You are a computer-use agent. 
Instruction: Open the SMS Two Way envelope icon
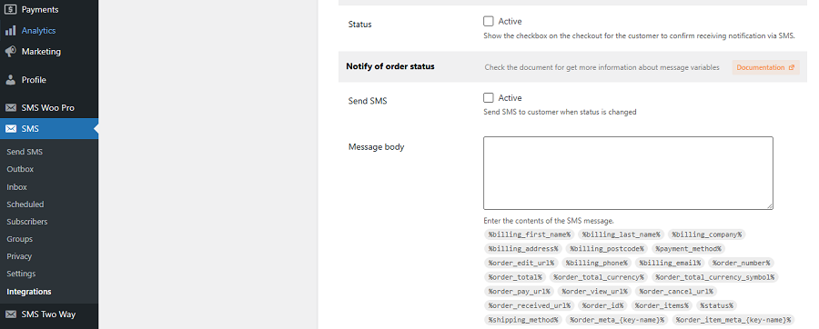point(10,314)
